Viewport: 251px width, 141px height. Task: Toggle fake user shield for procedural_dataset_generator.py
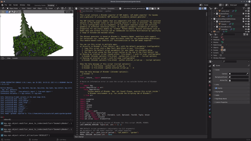(147, 8)
